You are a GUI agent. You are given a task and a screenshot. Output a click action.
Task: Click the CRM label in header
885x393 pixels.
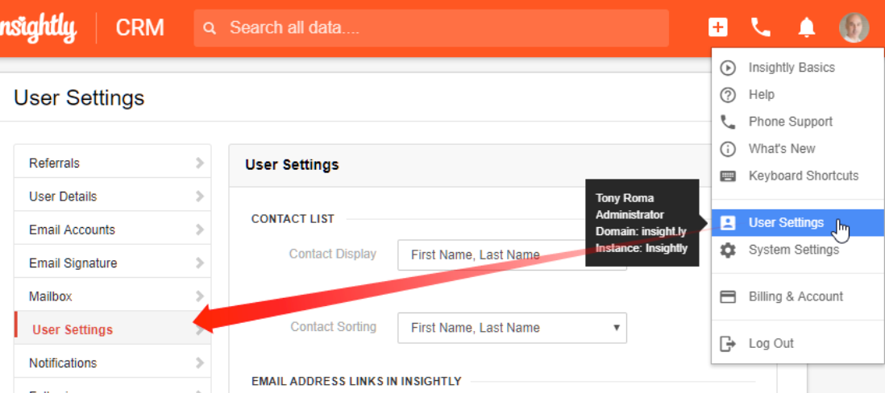tap(140, 27)
